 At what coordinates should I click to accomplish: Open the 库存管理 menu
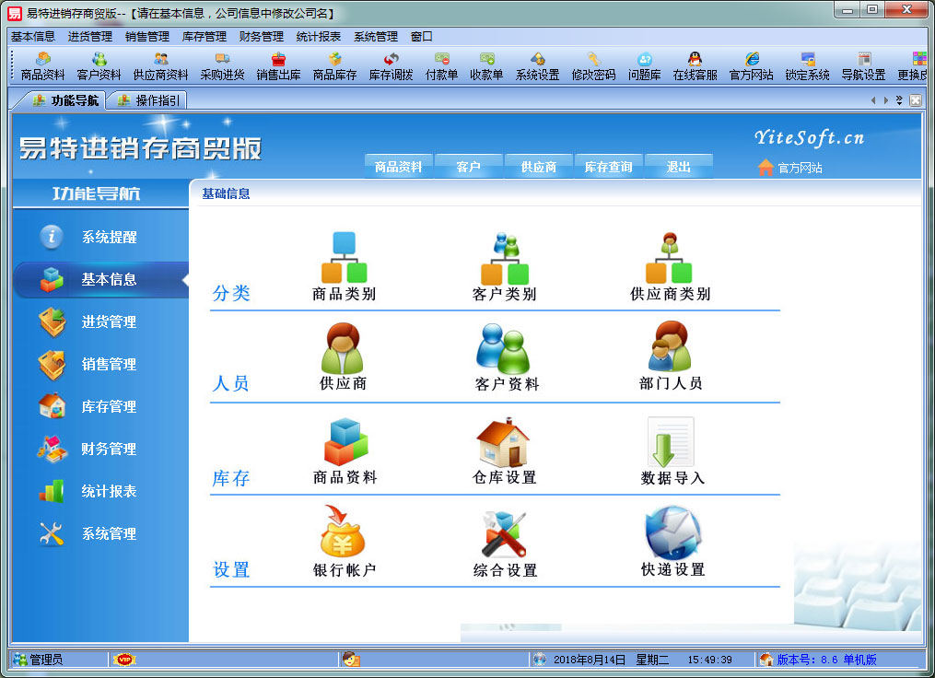[205, 36]
